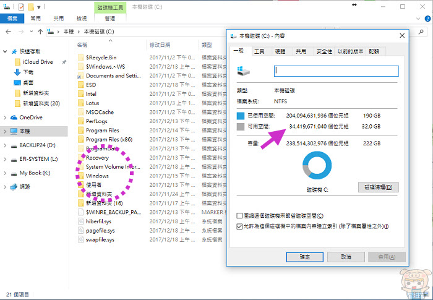
Task: Select the $WINRE_BACKUP_PA file
Action: (x=113, y=212)
